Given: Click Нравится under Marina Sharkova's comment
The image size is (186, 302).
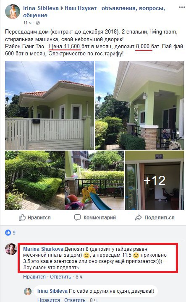Looking at the screenshot, I should coord(34,277).
